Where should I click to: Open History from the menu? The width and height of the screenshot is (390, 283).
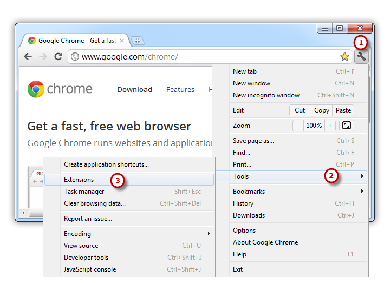(x=290, y=203)
